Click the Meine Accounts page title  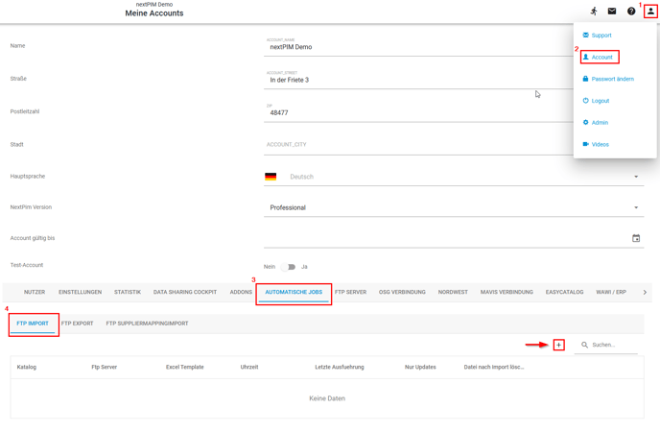click(x=154, y=13)
